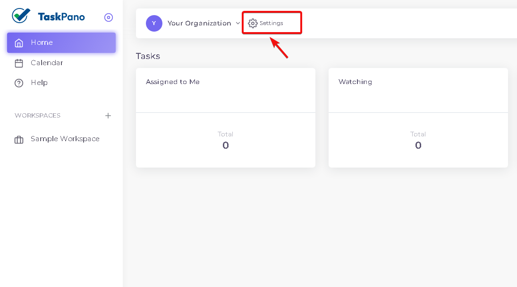The width and height of the screenshot is (517, 287).
Task: Select the Home menu item
Action: click(61, 42)
